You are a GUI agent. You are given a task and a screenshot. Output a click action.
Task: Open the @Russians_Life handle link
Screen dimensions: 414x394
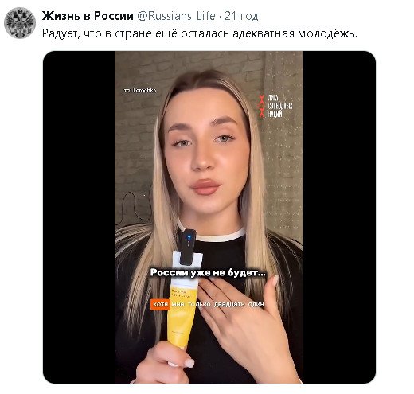click(176, 16)
